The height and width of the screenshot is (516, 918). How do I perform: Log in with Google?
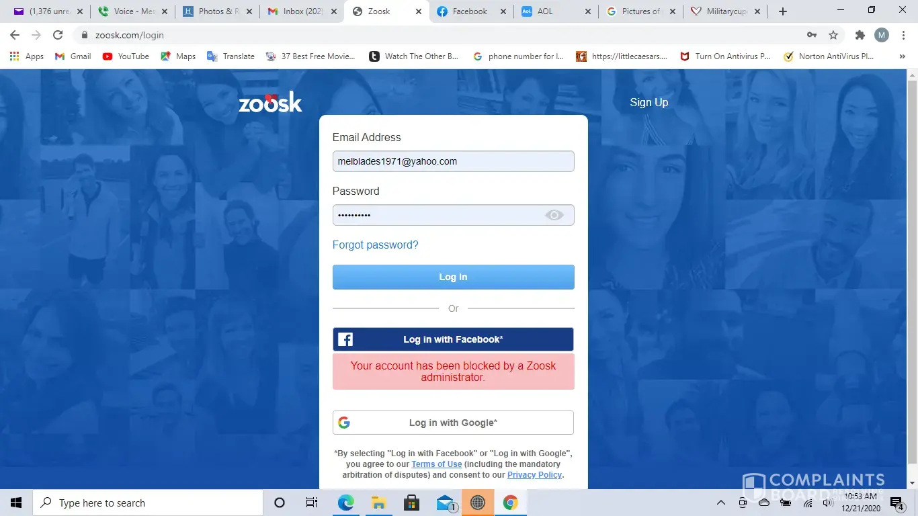click(454, 423)
